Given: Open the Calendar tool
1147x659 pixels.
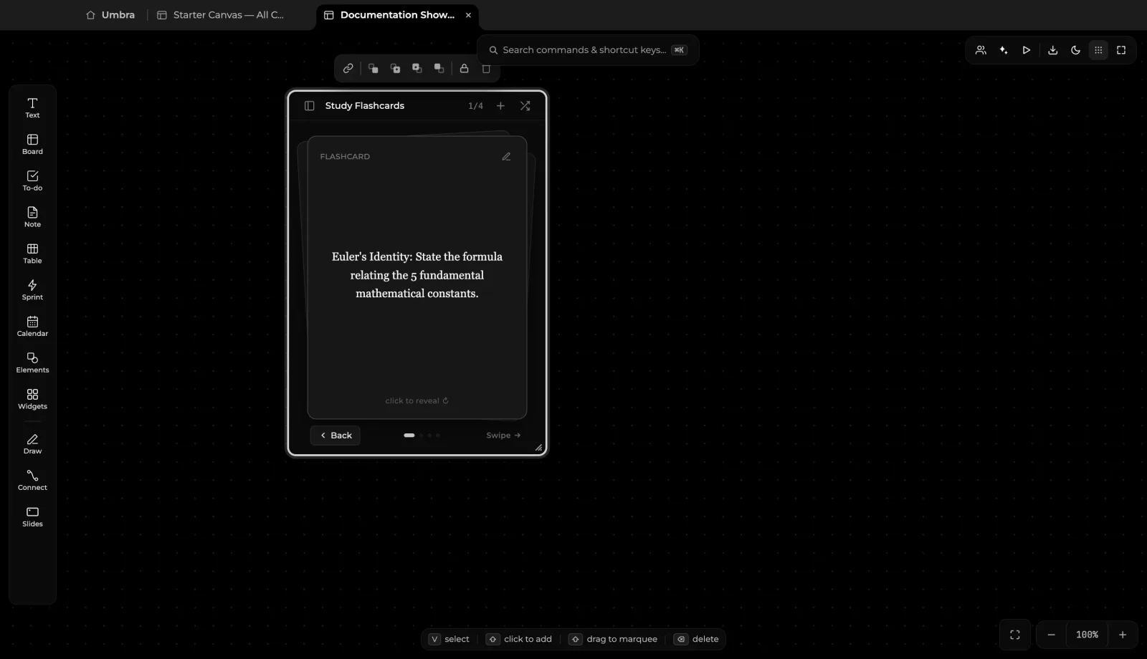Looking at the screenshot, I should tap(32, 326).
